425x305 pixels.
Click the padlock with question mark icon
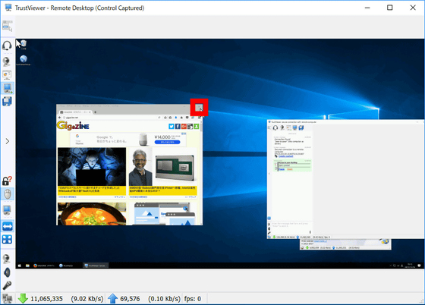click(x=7, y=181)
